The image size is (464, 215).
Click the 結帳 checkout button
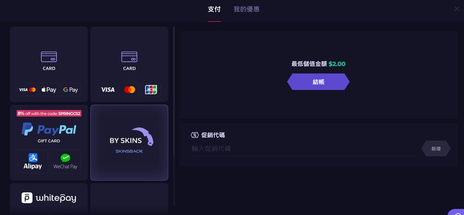click(318, 82)
